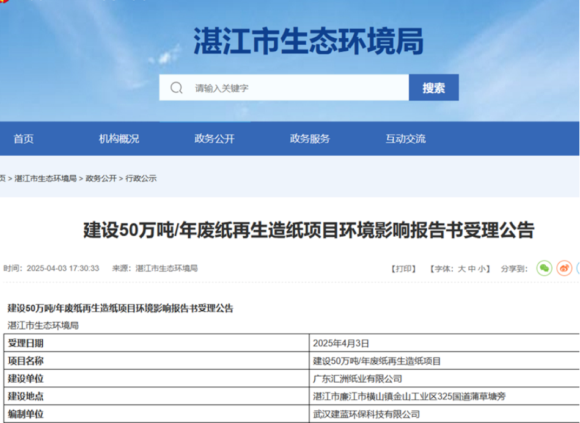Image resolution: width=580 pixels, height=423 pixels.
Task: Follow breadcrumb link 政务公开
Action: (x=101, y=178)
